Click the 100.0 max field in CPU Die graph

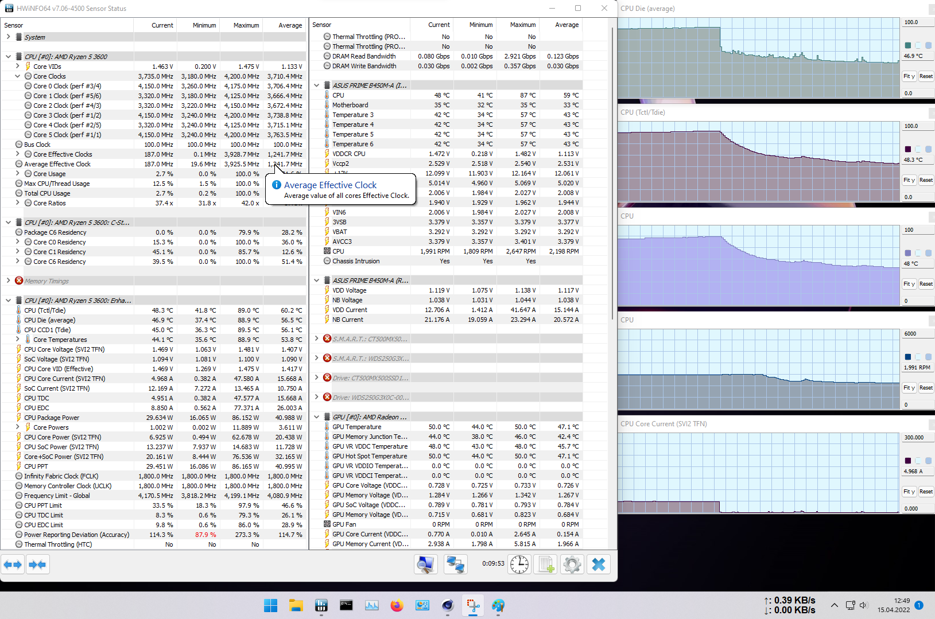(918, 22)
